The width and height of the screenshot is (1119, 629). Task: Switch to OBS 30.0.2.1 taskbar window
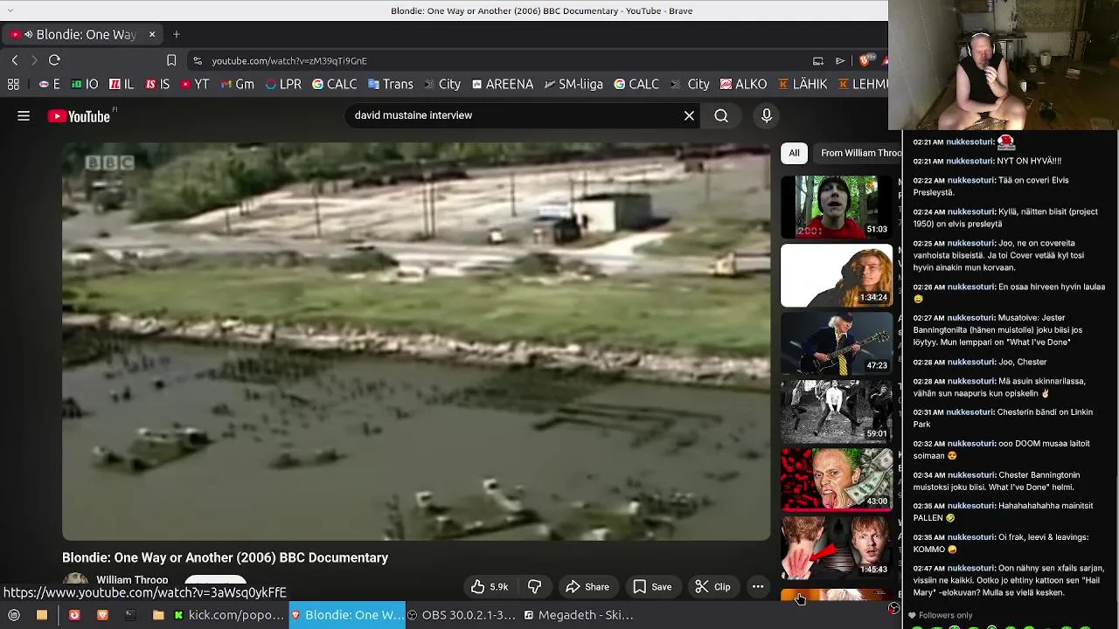(462, 615)
